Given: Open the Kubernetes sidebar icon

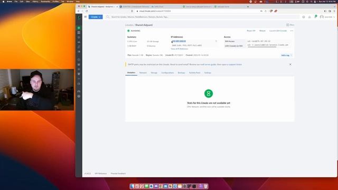Looking at the screenshot, I should (x=79, y=69).
